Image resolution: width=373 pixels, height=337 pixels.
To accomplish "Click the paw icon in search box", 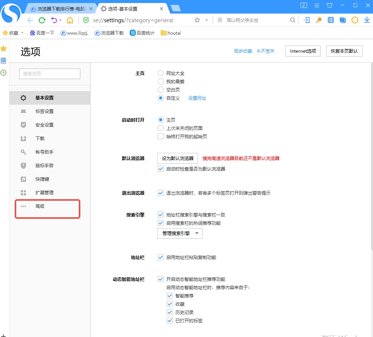I will coord(220,20).
